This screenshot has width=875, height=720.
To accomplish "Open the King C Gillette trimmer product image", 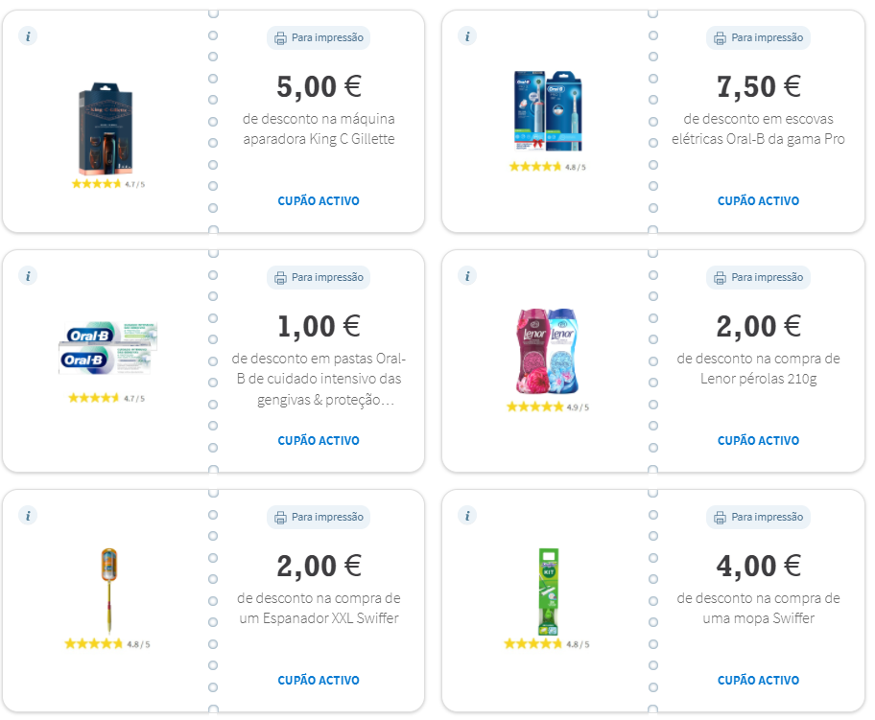I will [106, 128].
